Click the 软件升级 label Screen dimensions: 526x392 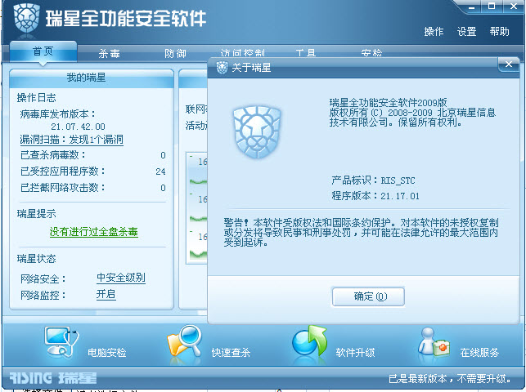[355, 353]
